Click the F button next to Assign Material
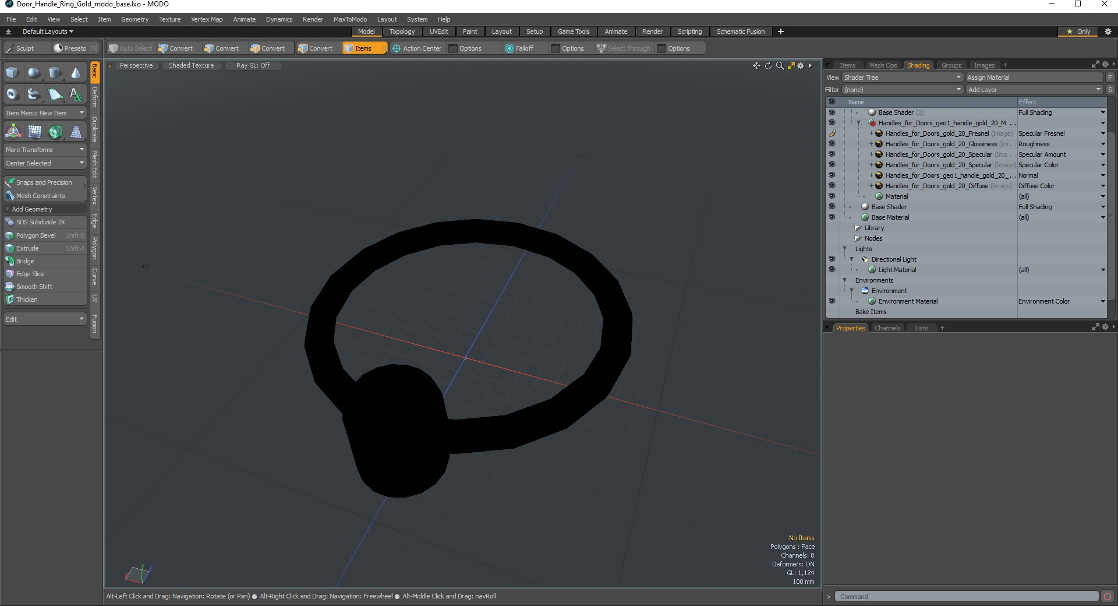The height and width of the screenshot is (606, 1118). [1110, 77]
